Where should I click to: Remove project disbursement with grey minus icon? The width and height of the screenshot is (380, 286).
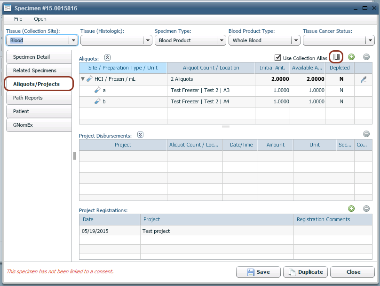coord(366,134)
